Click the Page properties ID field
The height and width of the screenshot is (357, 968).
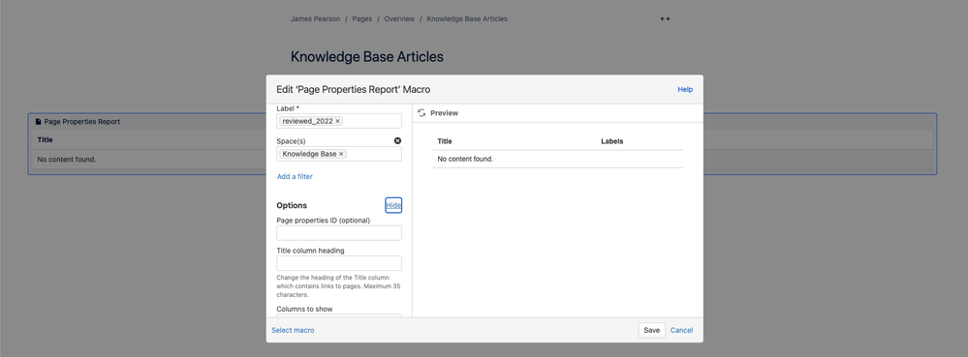point(339,233)
